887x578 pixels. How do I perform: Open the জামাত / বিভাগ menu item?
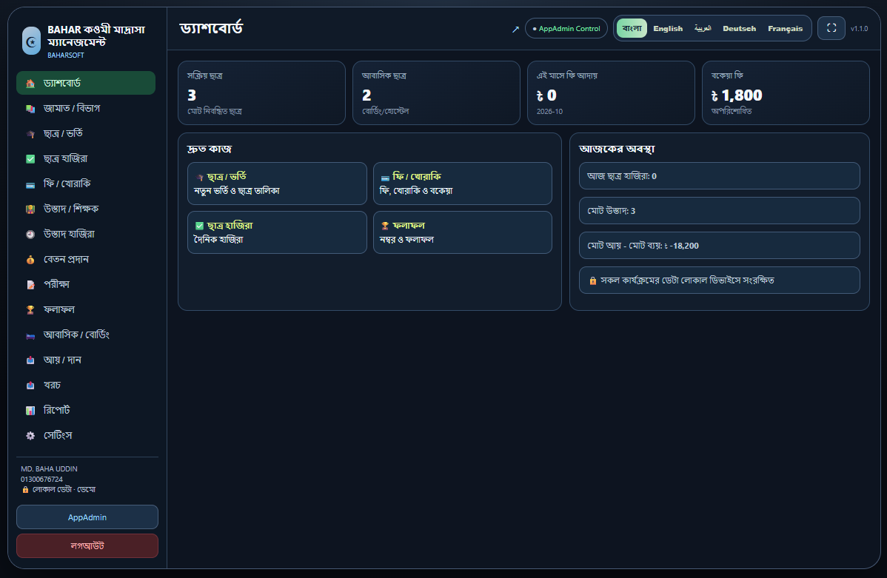pos(86,108)
